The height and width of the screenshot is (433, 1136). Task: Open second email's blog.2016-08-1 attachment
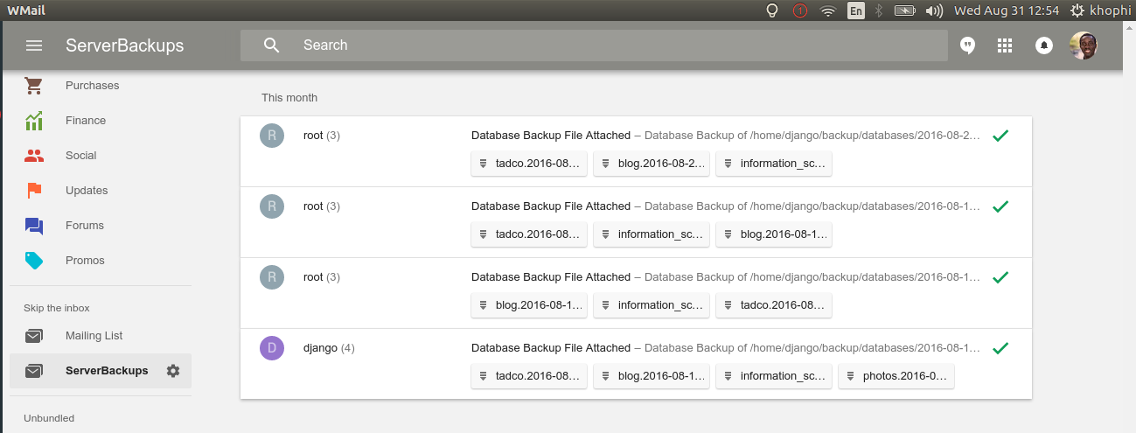tap(774, 234)
